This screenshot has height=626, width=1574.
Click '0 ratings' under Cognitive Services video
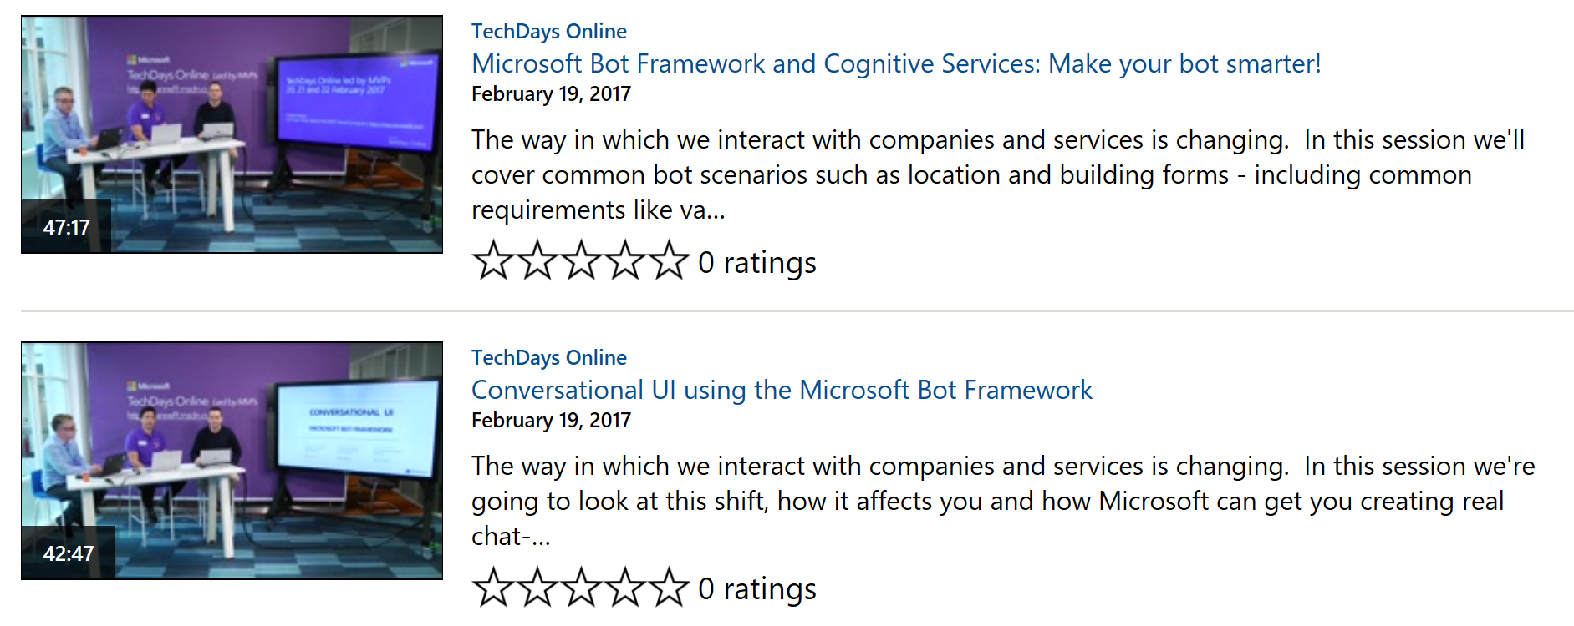pos(757,262)
